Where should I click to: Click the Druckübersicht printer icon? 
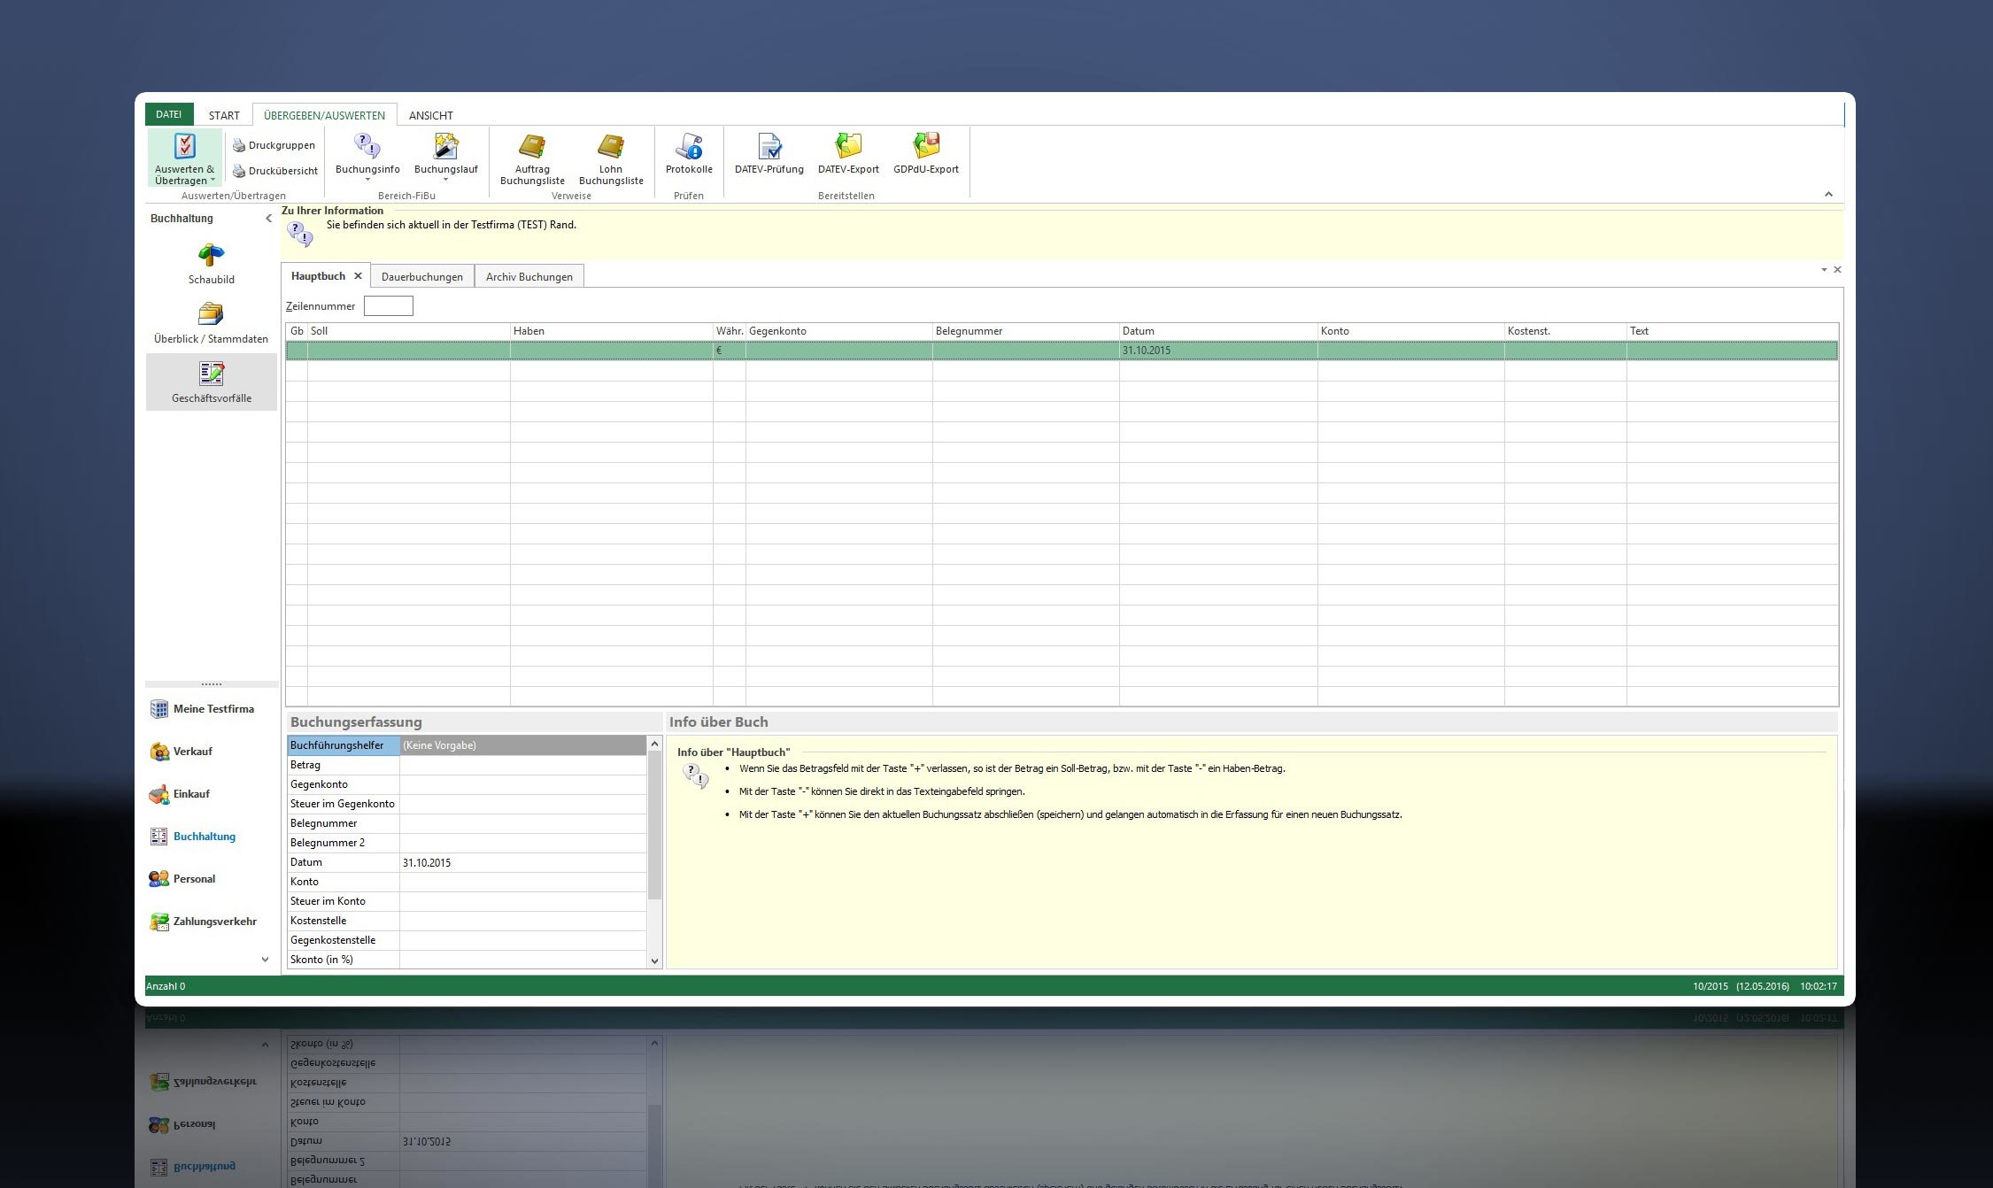(239, 171)
